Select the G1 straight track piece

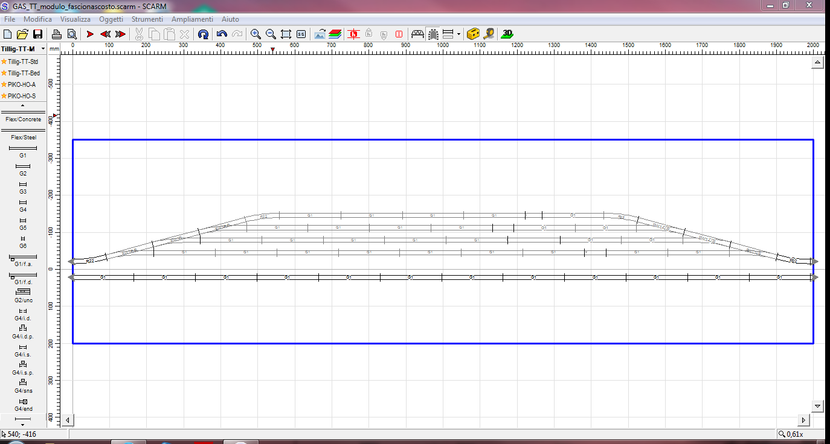pyautogui.click(x=23, y=151)
